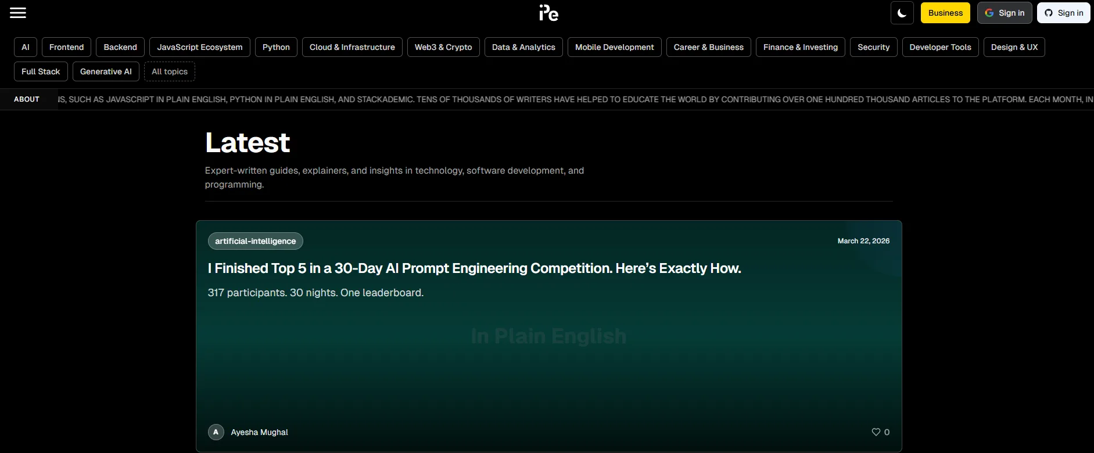Click the artificial-intelligence category badge

pyautogui.click(x=255, y=241)
